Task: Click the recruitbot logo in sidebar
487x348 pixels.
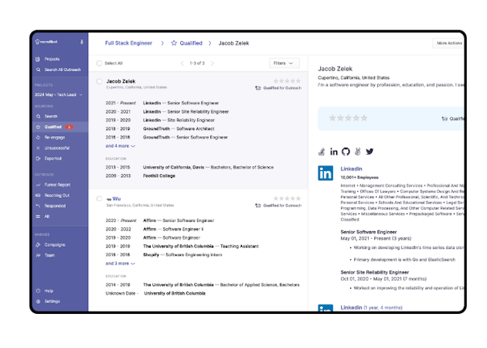Action: coord(46,42)
